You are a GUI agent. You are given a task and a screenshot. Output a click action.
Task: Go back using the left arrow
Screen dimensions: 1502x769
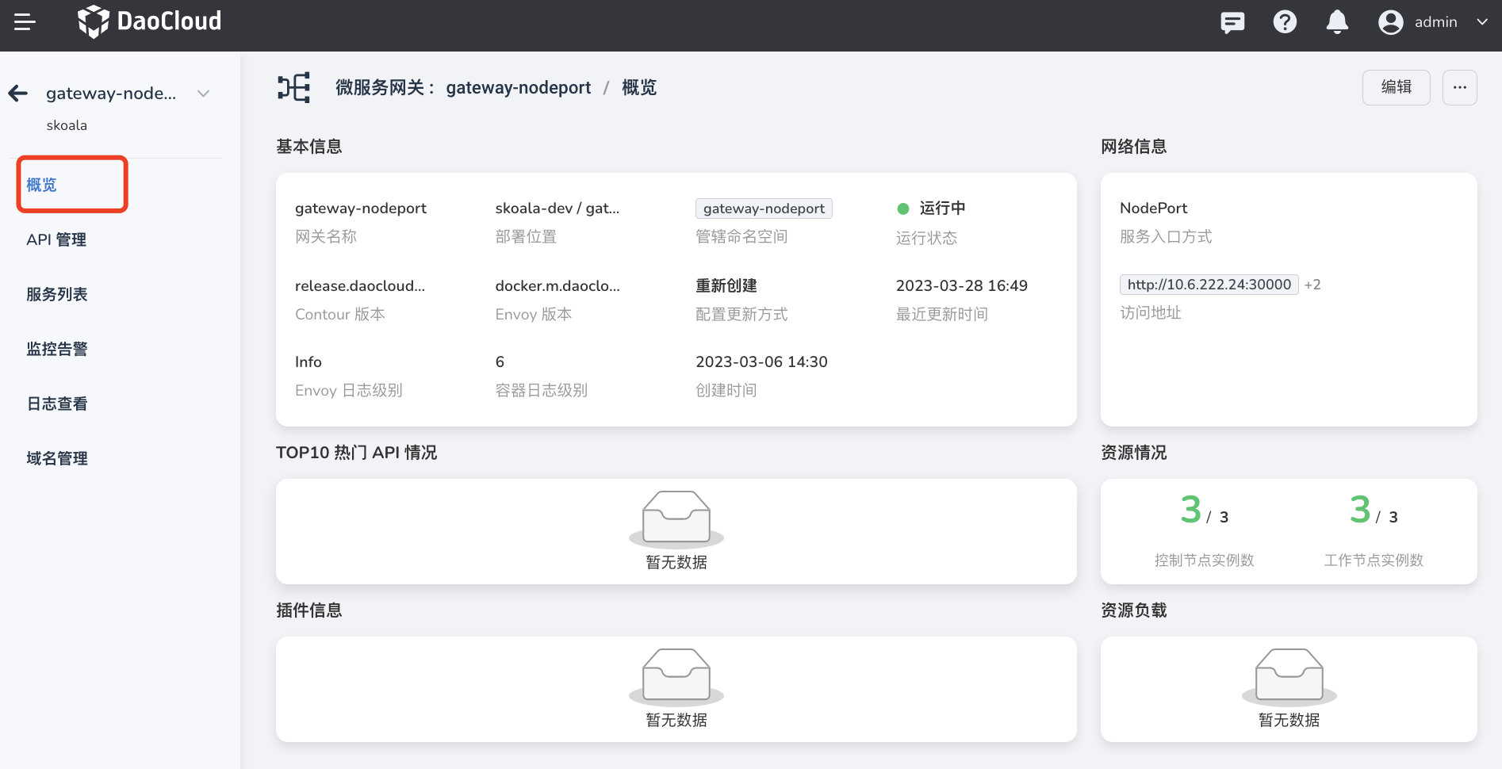tap(18, 94)
